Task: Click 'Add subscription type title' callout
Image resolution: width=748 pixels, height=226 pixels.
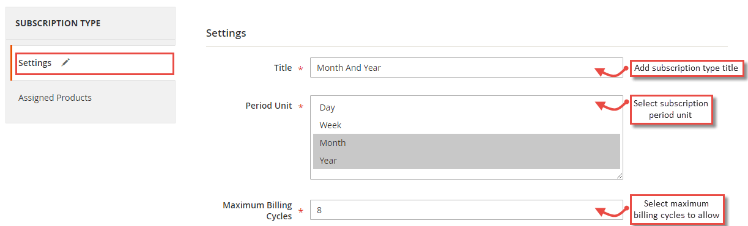Action: tap(686, 68)
